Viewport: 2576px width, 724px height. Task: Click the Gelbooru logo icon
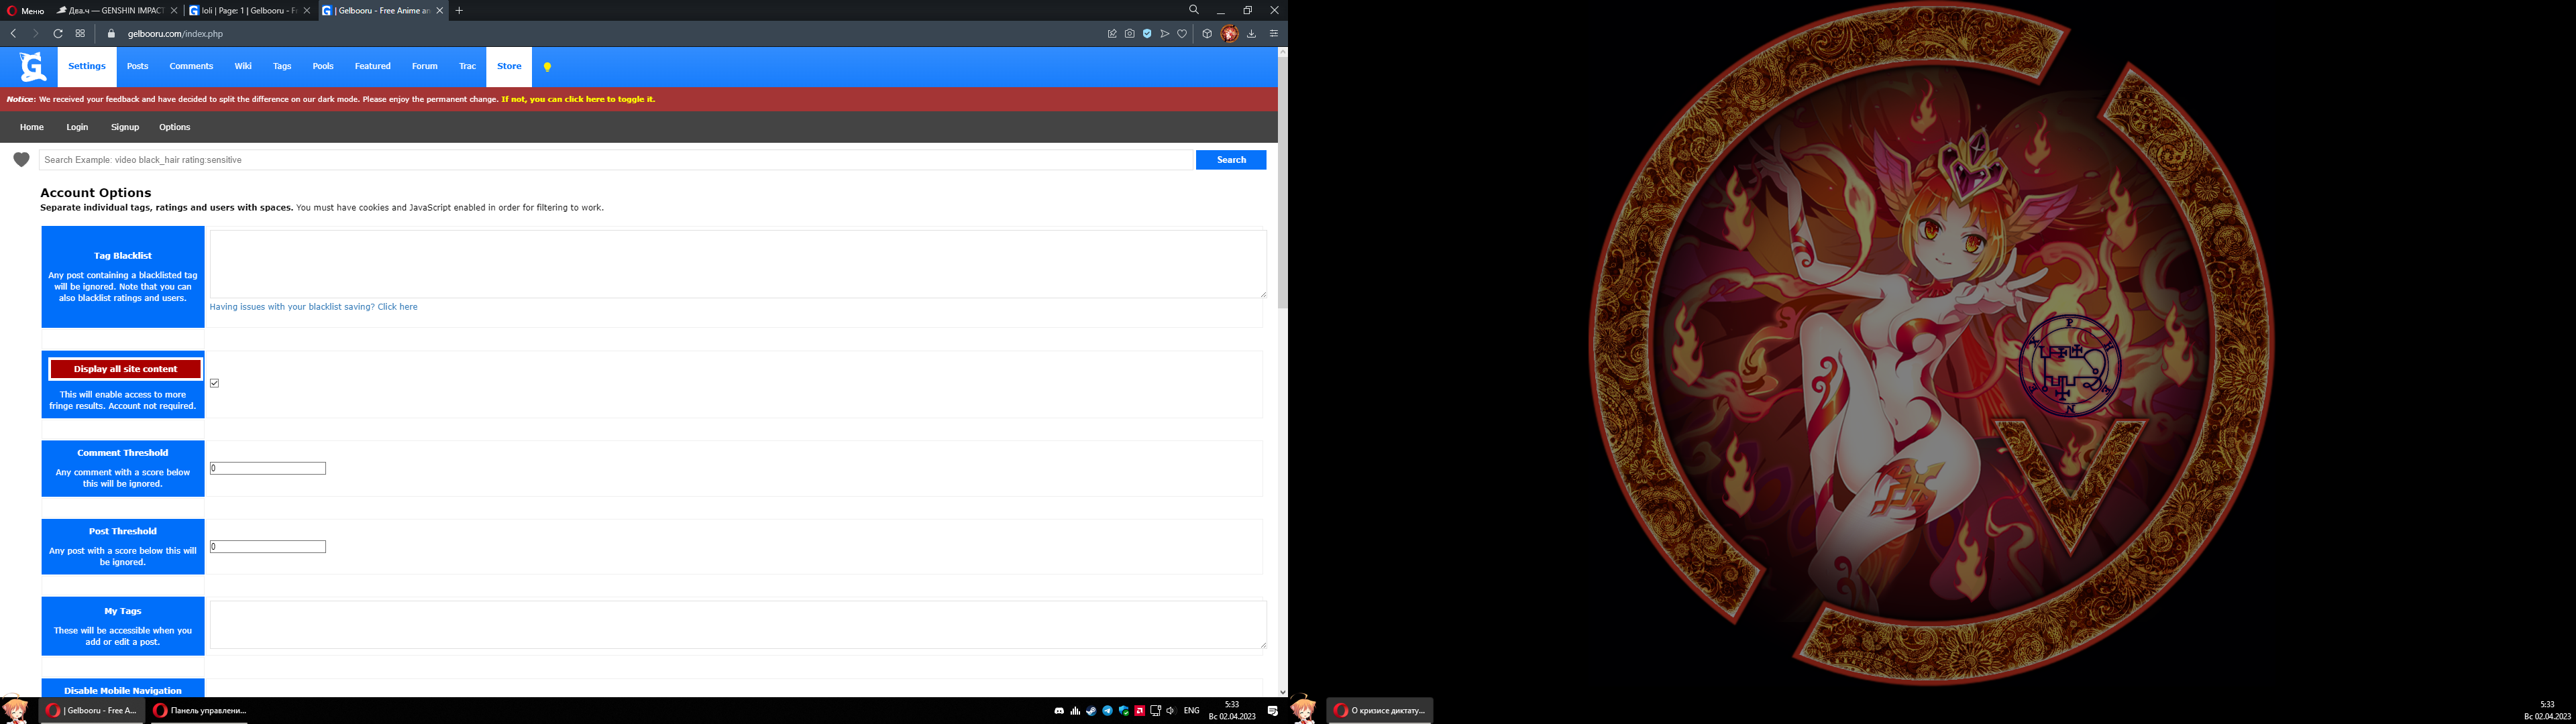point(33,67)
